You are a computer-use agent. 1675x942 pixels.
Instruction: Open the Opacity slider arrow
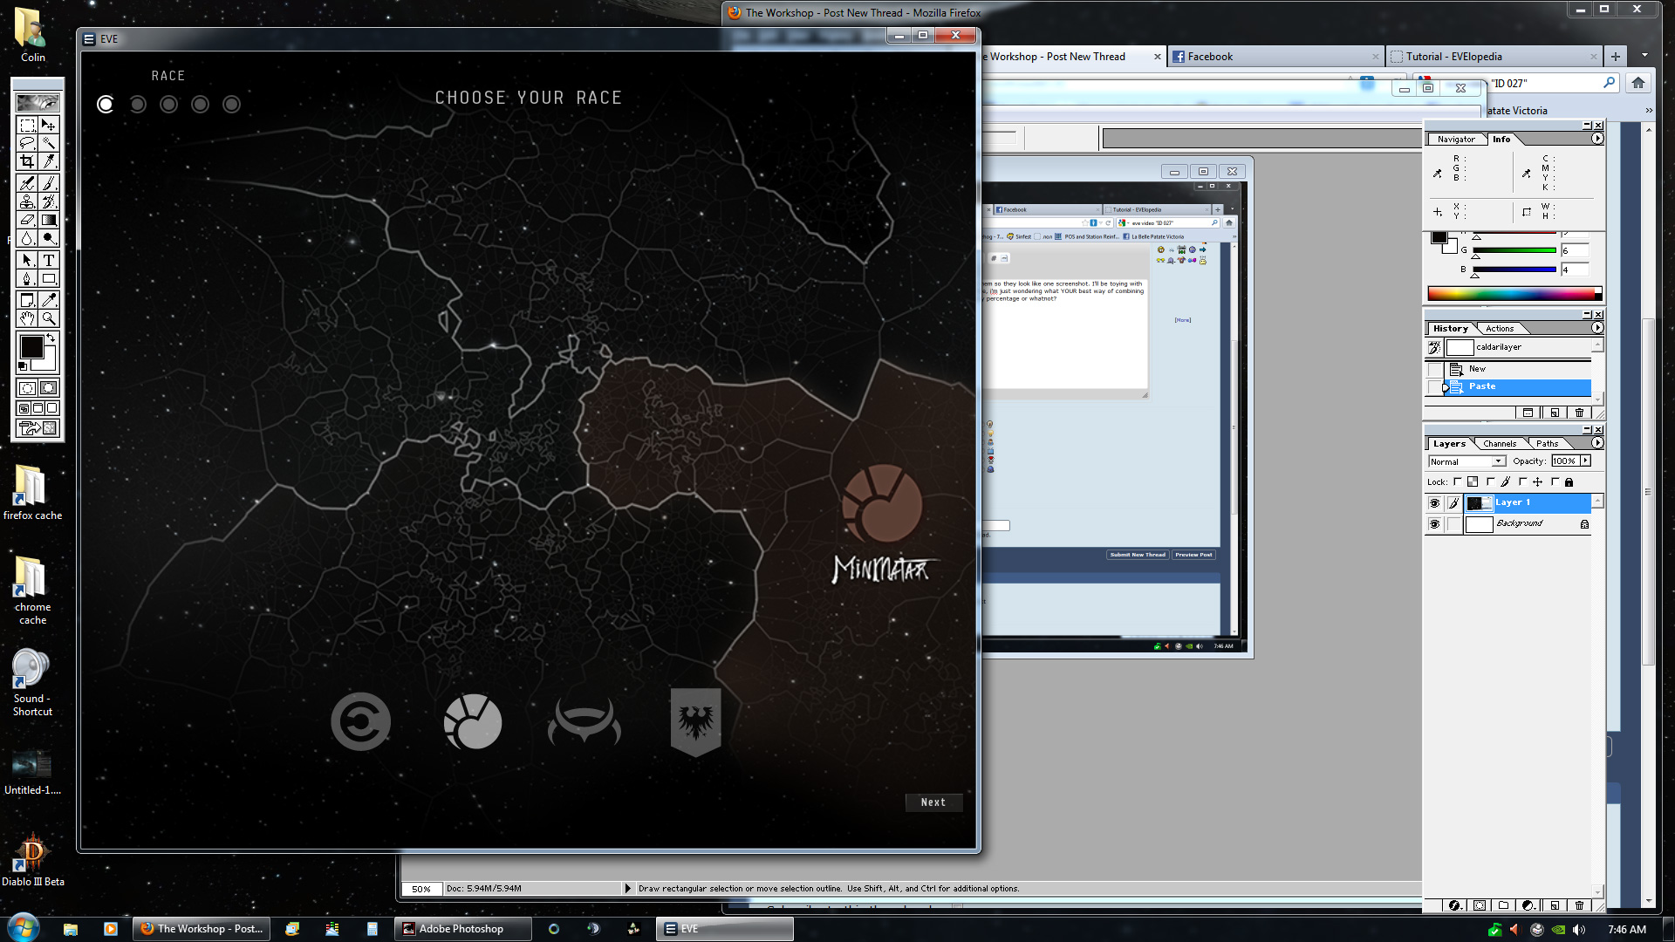tap(1585, 461)
